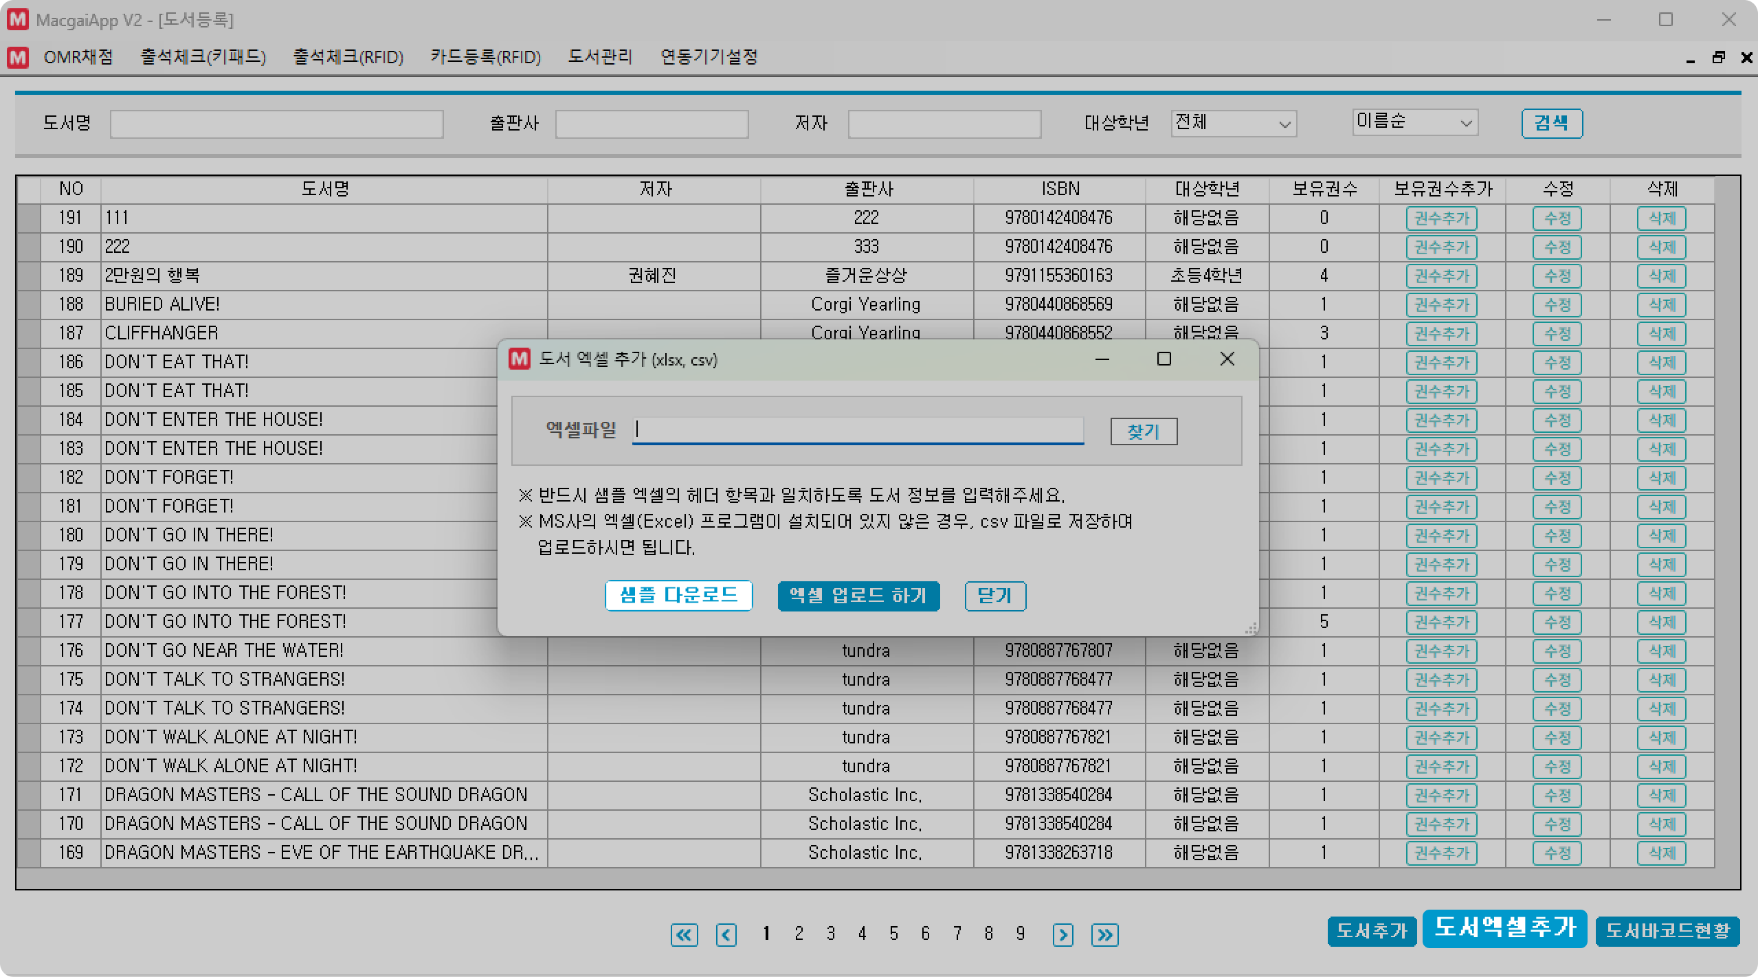Select row header of book number 187

[28, 333]
